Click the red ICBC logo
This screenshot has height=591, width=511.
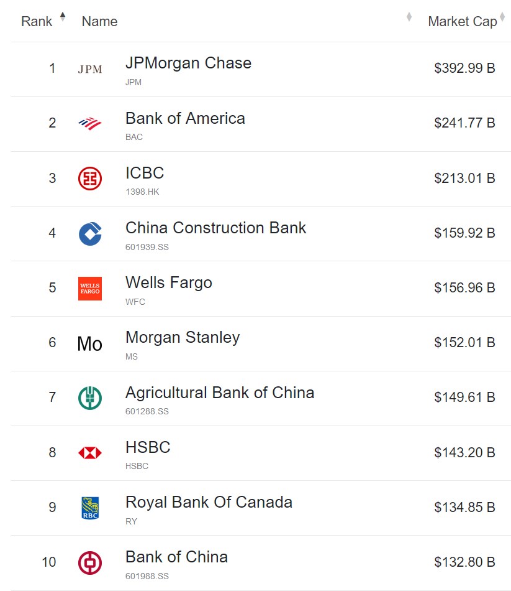point(90,179)
